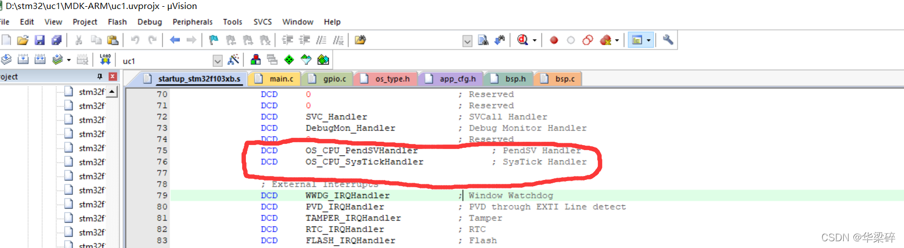Click the Save All icon
The image size is (904, 248).
[56, 40]
